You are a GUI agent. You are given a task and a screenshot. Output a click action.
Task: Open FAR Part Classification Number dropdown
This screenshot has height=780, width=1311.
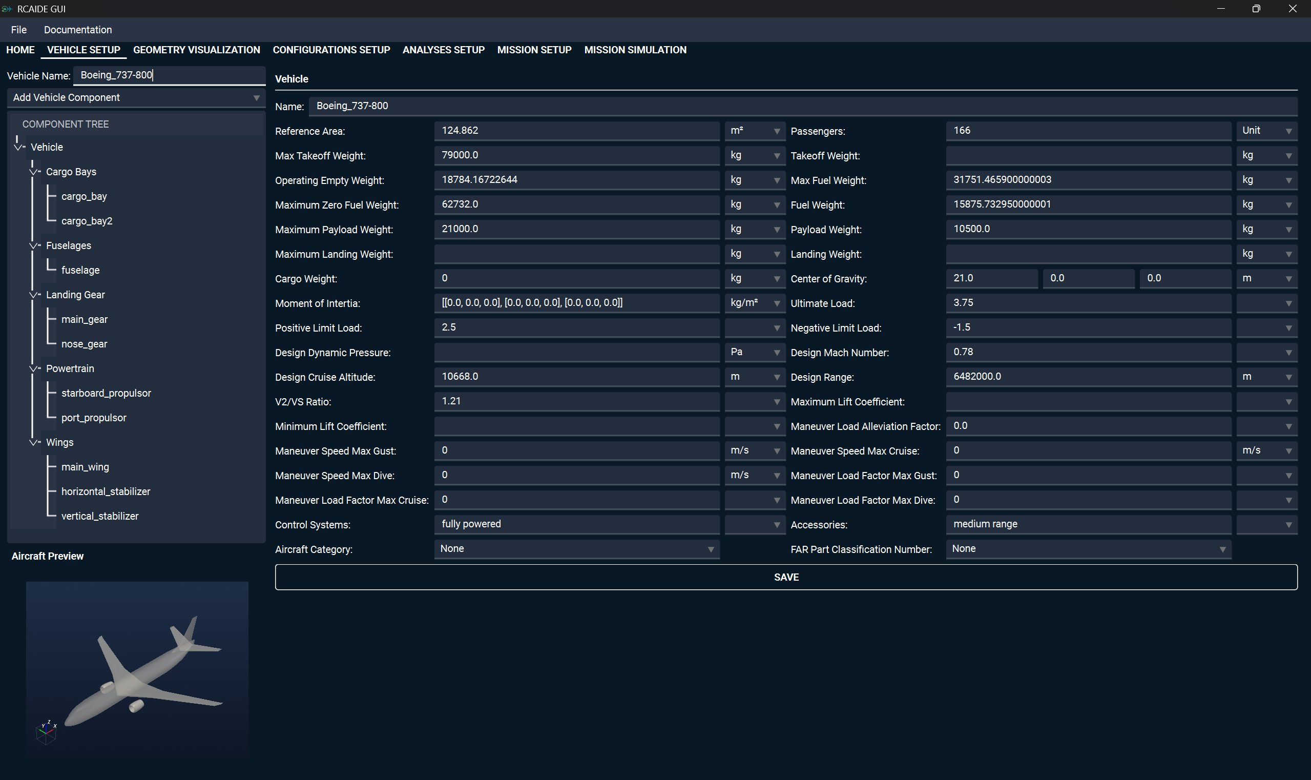[1088, 549]
